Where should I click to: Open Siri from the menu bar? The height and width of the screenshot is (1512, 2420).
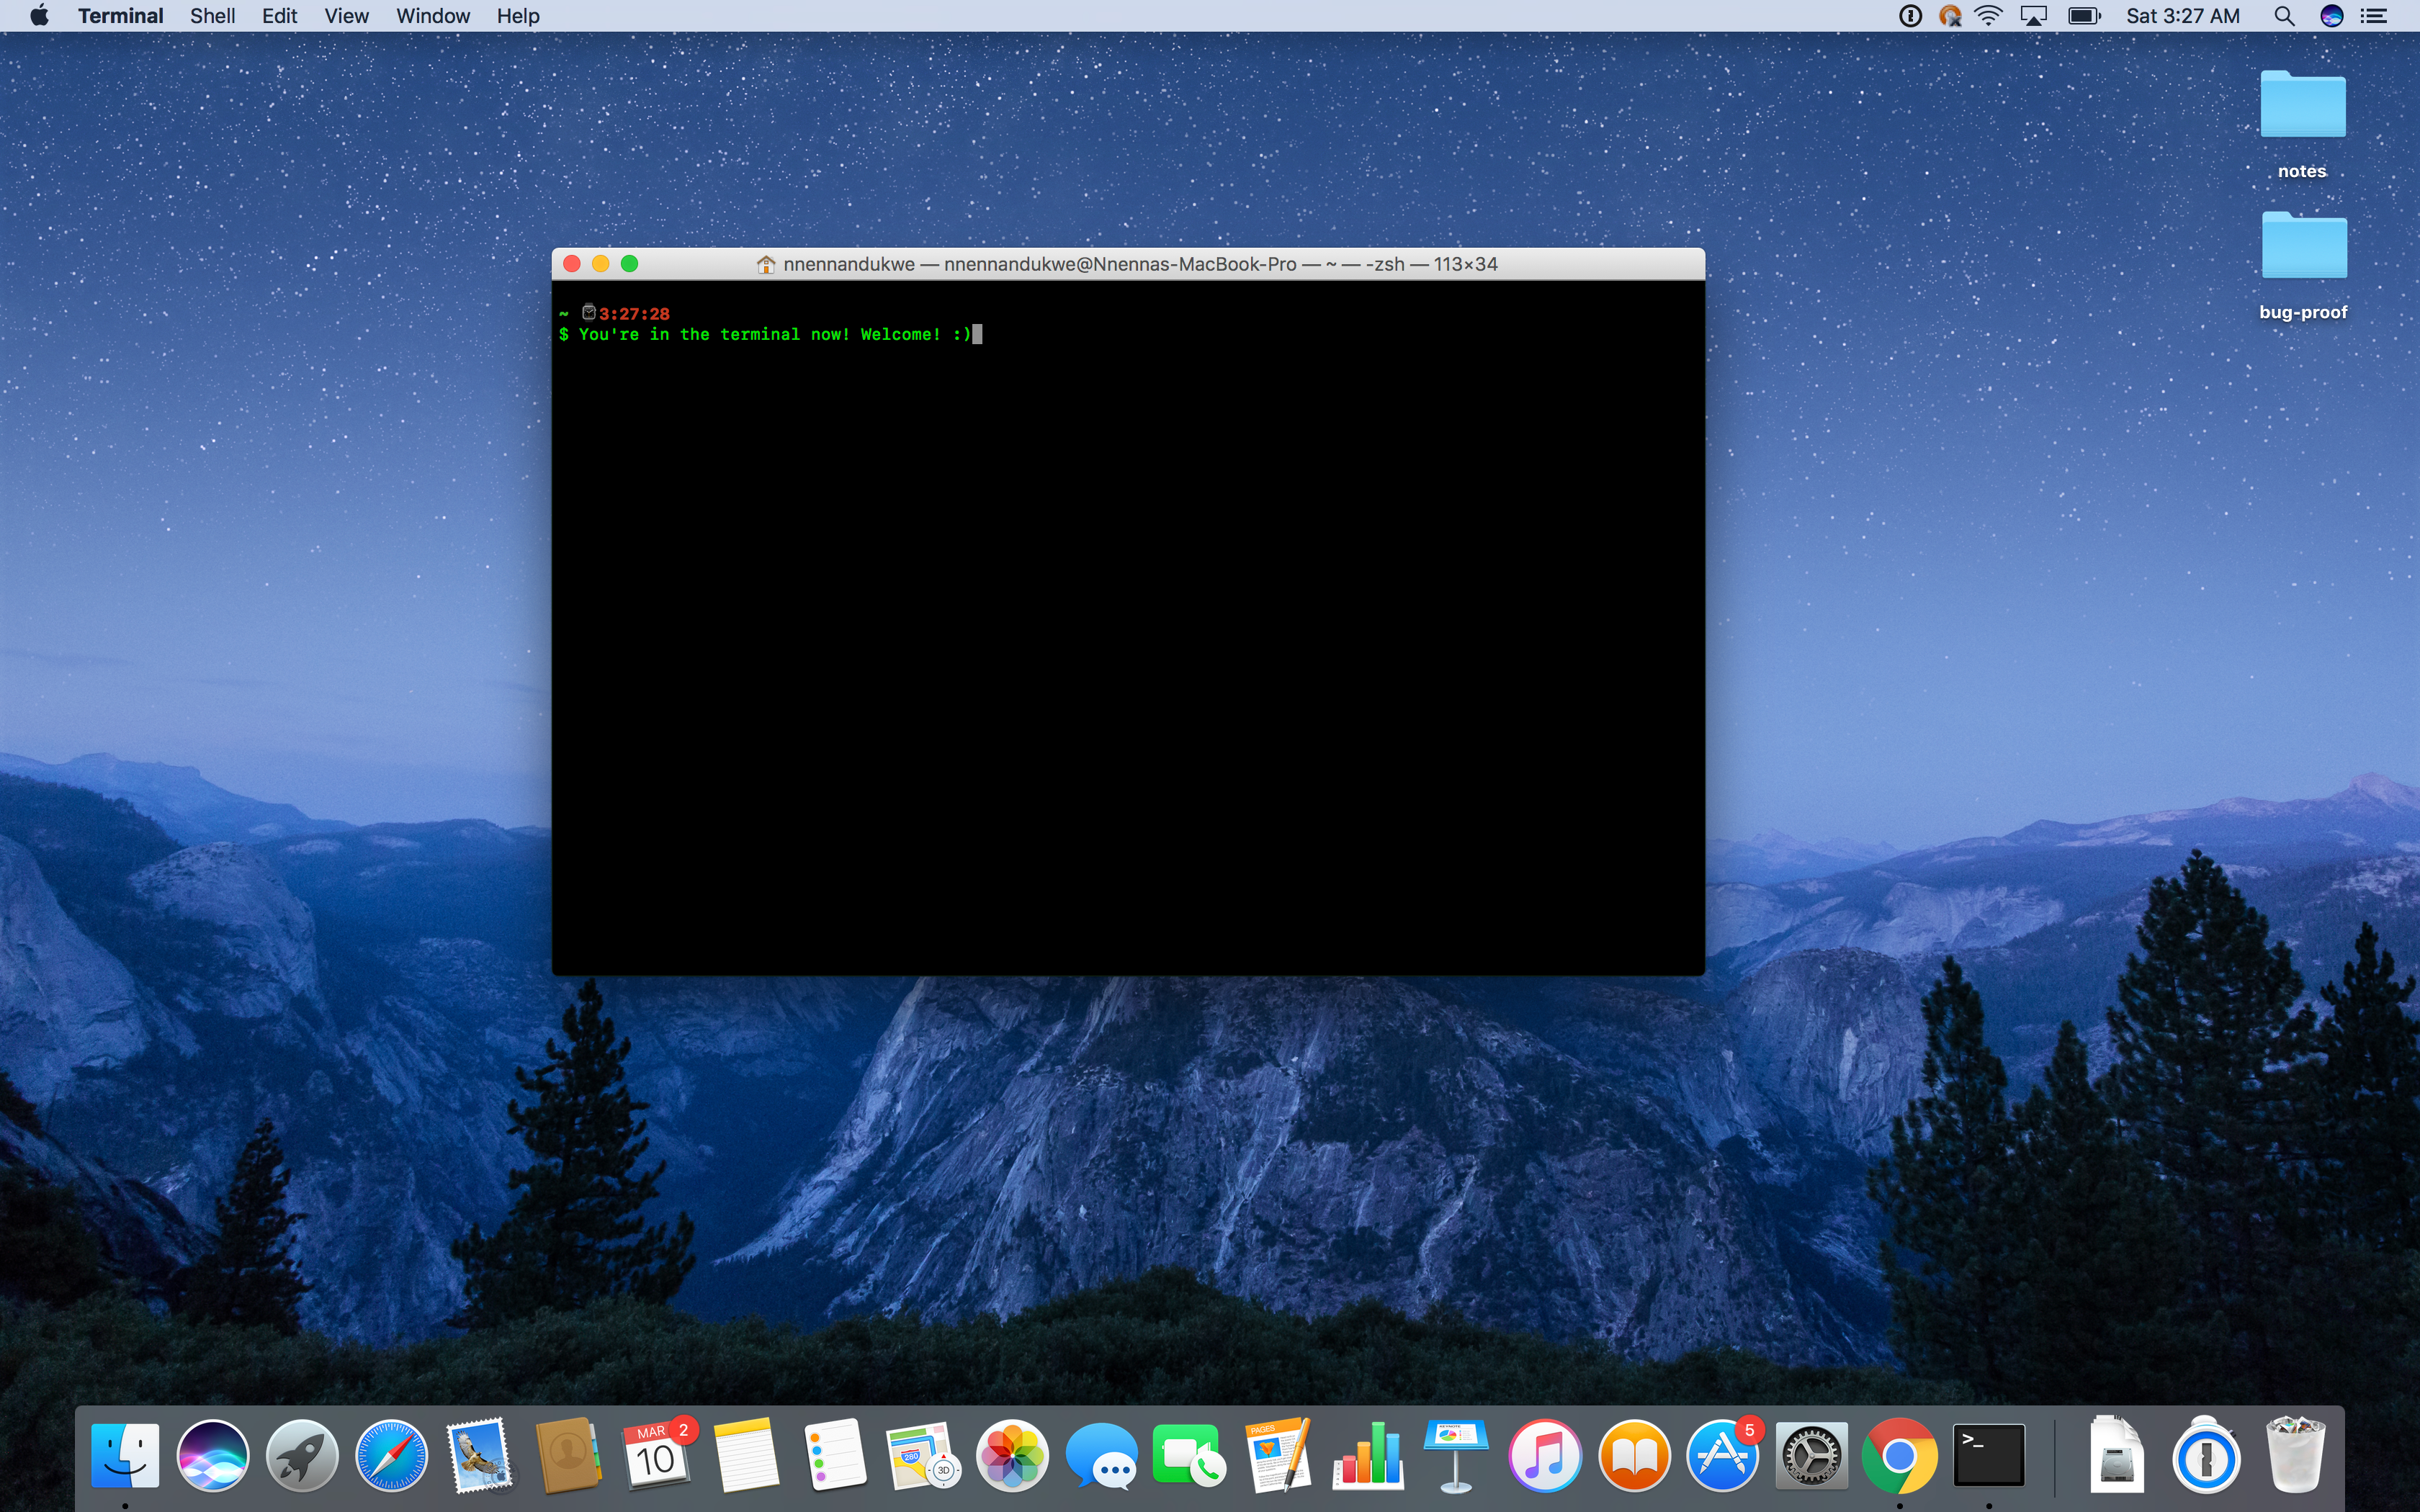tap(2331, 16)
